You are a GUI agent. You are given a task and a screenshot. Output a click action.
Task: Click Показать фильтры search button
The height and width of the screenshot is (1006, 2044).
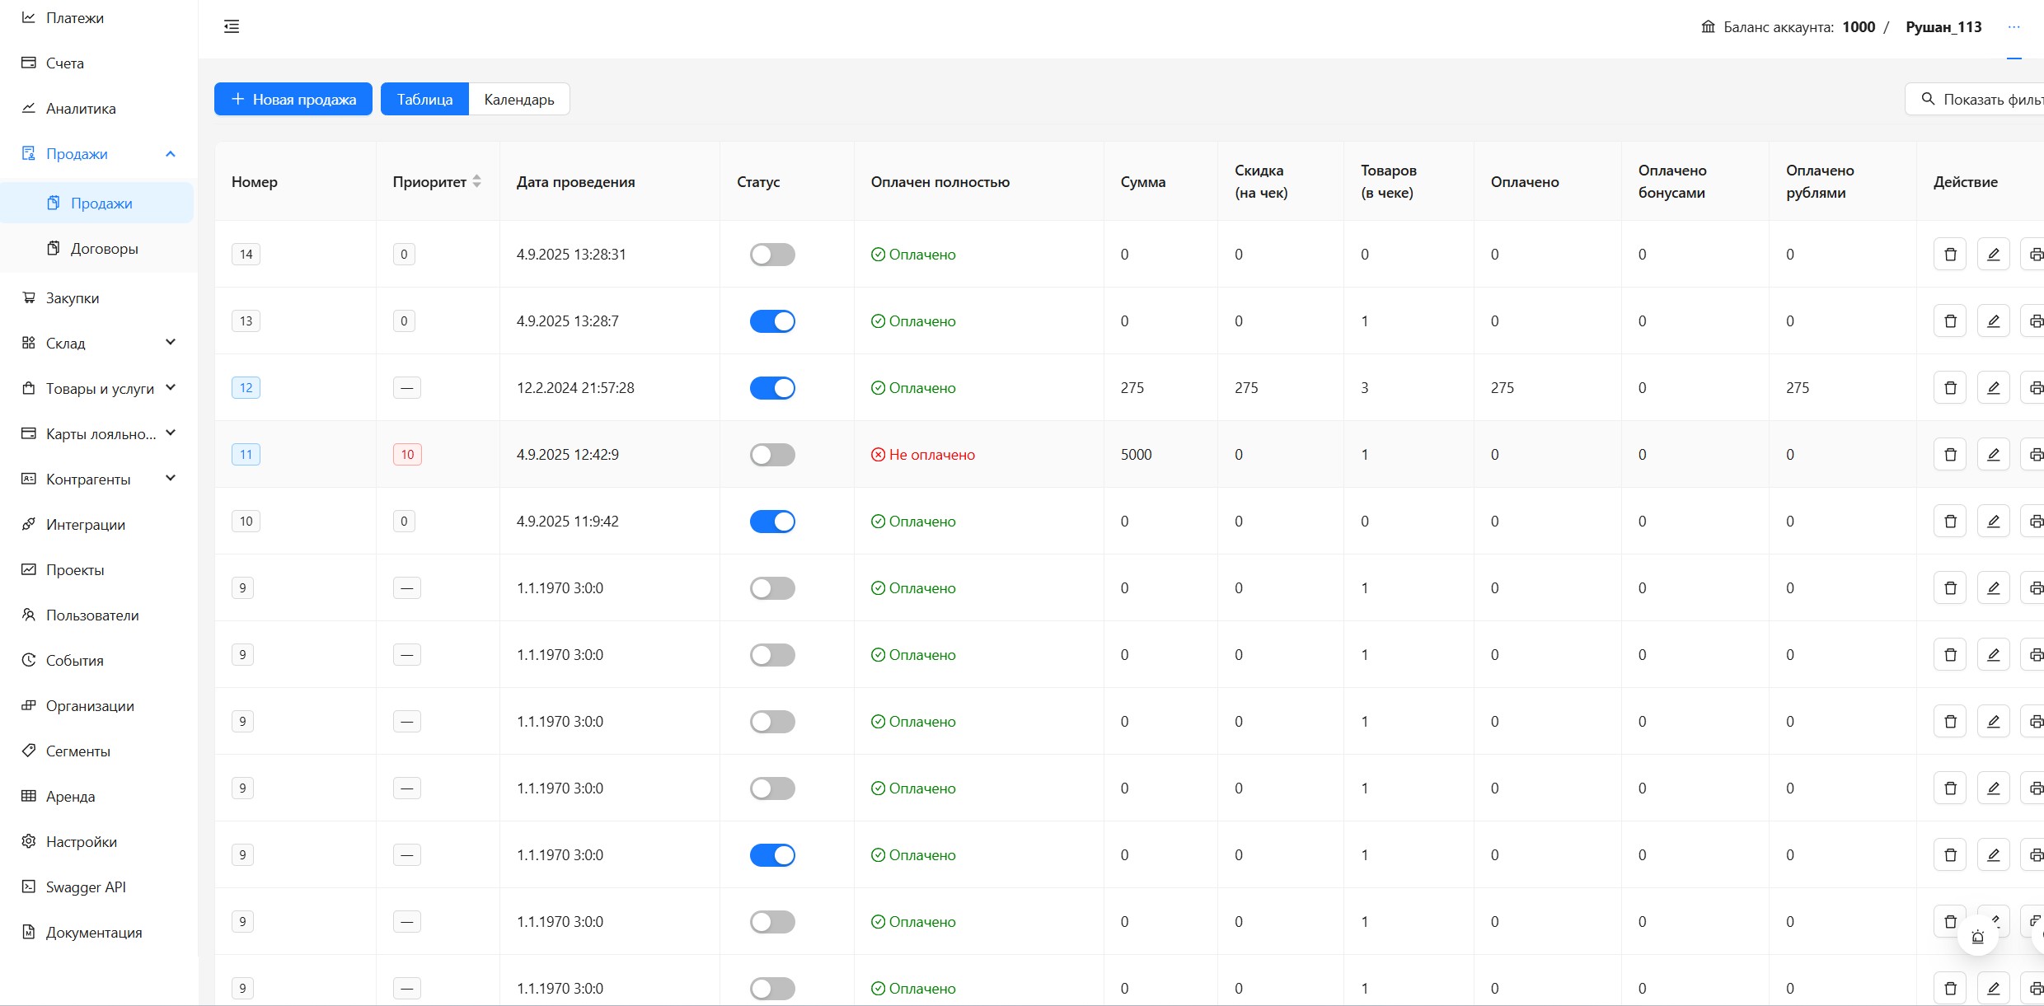point(1978,100)
